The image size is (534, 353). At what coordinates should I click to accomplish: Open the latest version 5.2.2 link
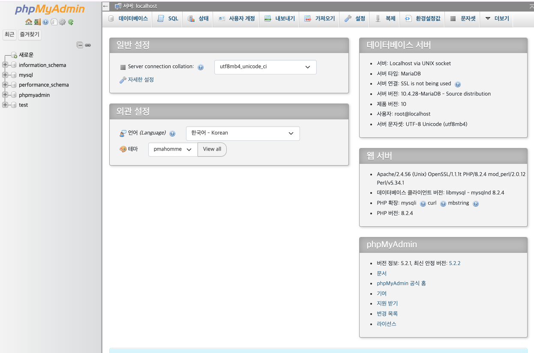coord(455,263)
